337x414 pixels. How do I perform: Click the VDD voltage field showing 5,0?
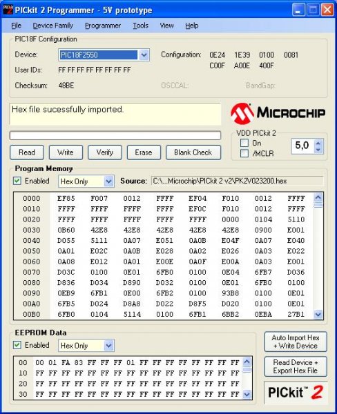(303, 146)
